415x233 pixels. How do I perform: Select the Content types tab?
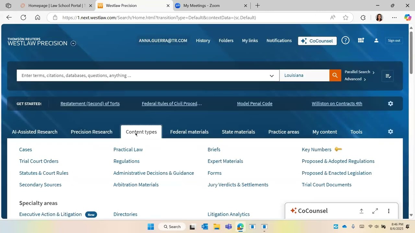tap(141, 132)
